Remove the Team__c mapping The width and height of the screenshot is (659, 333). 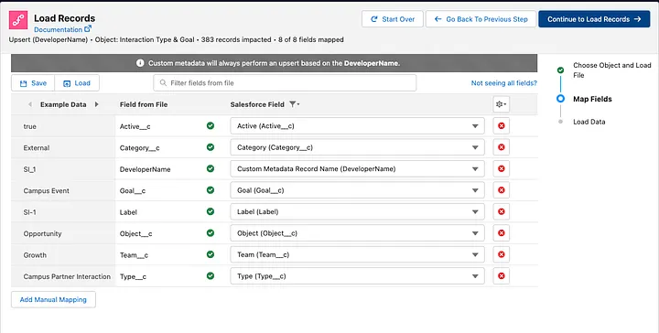pos(501,254)
